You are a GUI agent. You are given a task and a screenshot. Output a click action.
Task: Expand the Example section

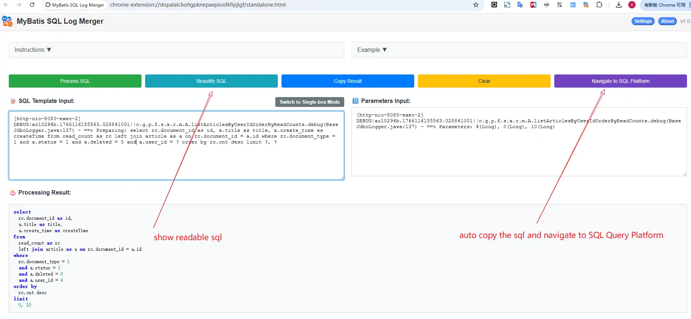click(372, 50)
